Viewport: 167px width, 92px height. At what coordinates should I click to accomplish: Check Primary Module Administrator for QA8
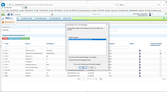[x=160, y=73]
